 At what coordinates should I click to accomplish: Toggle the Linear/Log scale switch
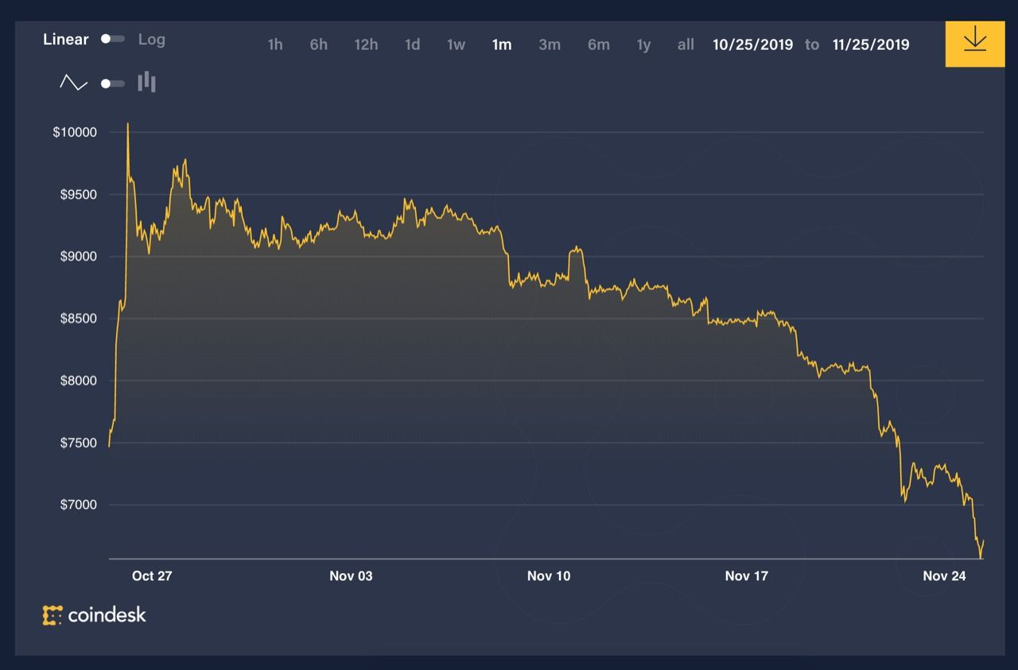tap(113, 39)
